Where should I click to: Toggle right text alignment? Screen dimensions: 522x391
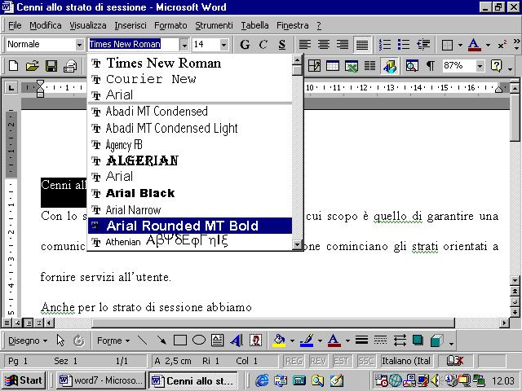tap(343, 44)
